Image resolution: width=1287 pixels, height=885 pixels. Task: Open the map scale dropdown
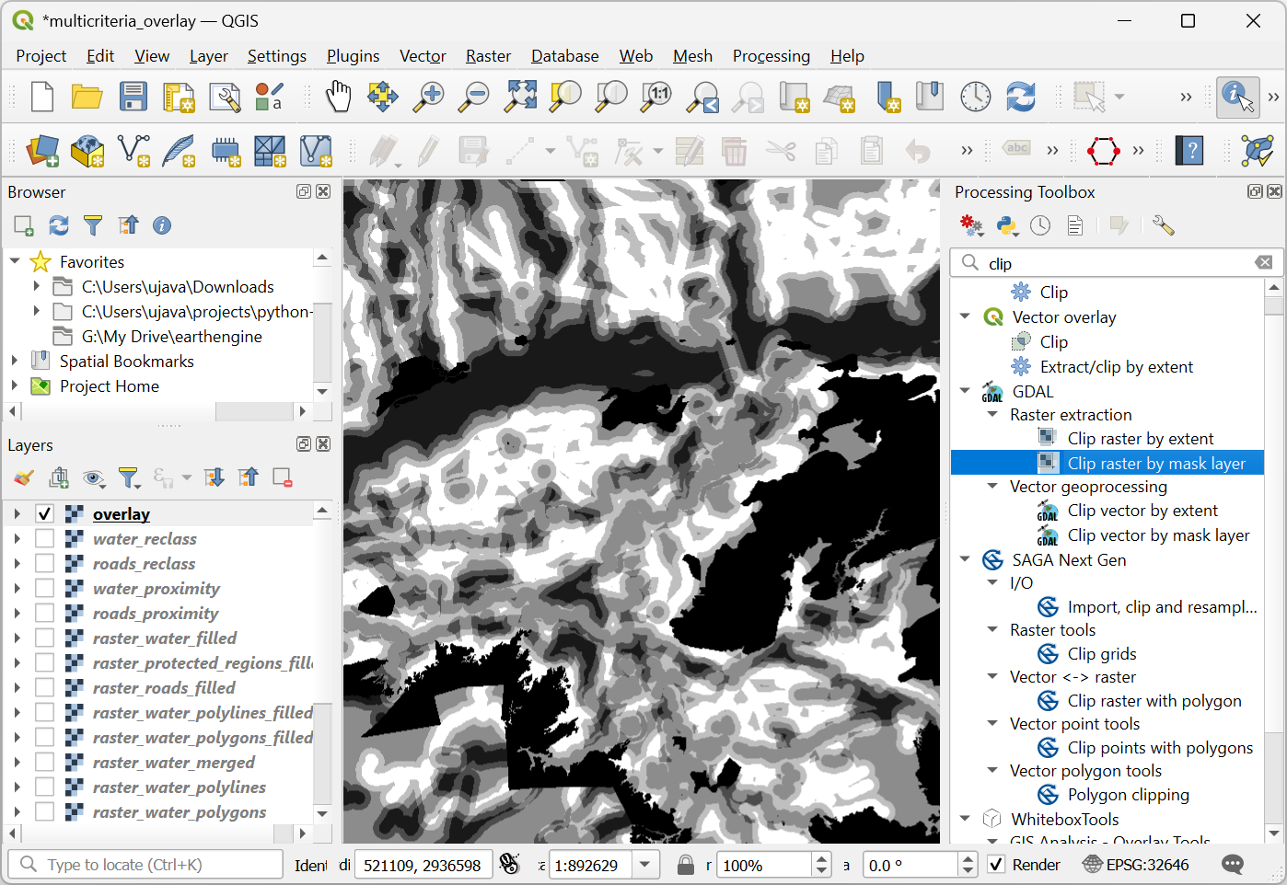[x=645, y=865]
